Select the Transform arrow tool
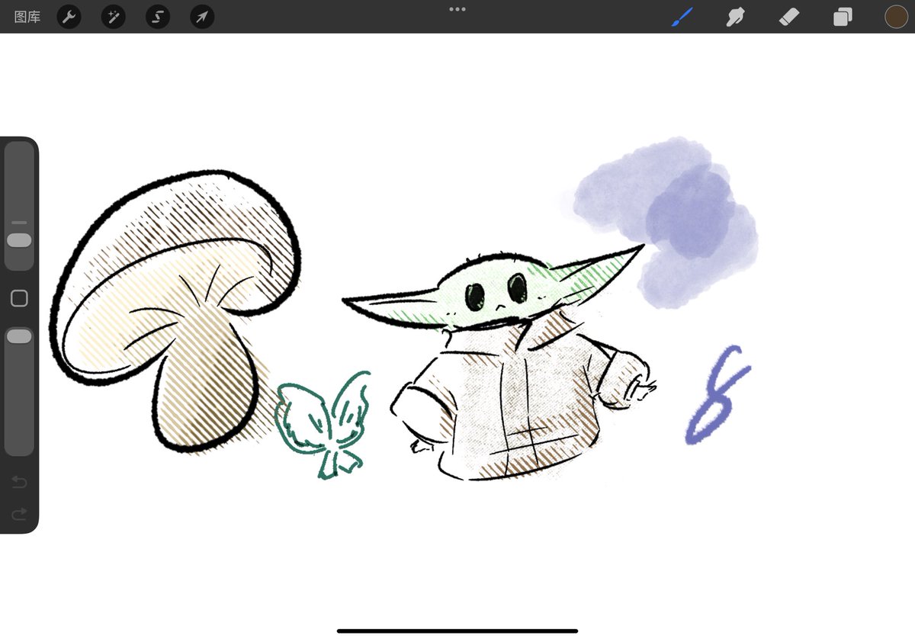The width and height of the screenshot is (915, 639). [201, 16]
